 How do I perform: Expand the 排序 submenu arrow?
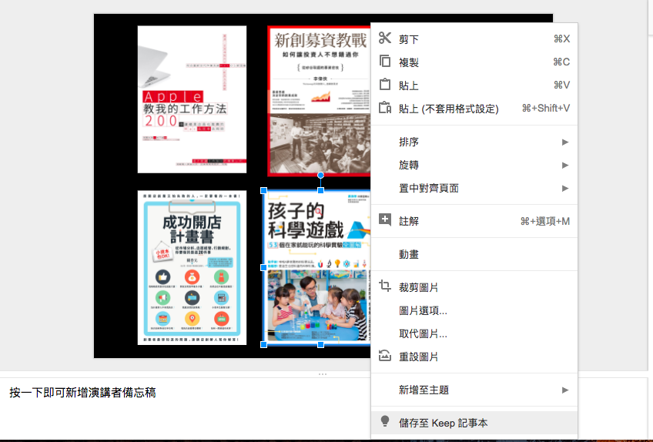tap(565, 142)
